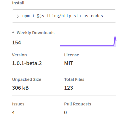Screen dimensions: 126x125
Task: Click the Pull Requests label
Action: pyautogui.click(x=78, y=104)
